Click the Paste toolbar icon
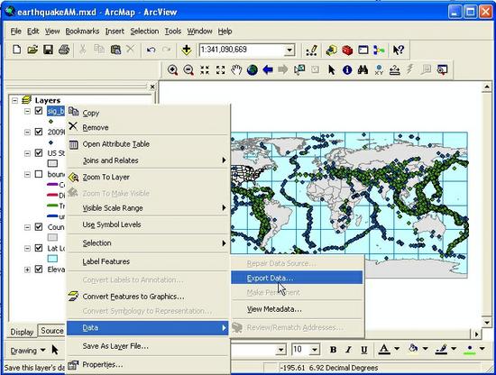Image resolution: width=496 pixels, height=375 pixels. tap(115, 50)
